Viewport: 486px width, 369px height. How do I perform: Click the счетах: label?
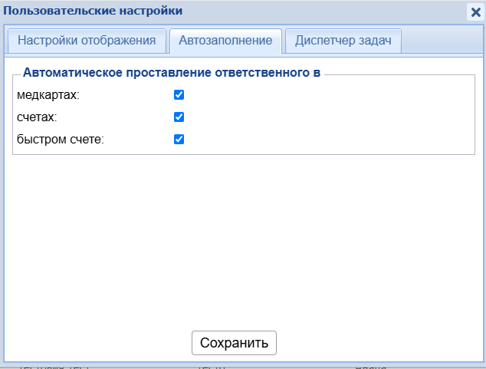coord(37,117)
